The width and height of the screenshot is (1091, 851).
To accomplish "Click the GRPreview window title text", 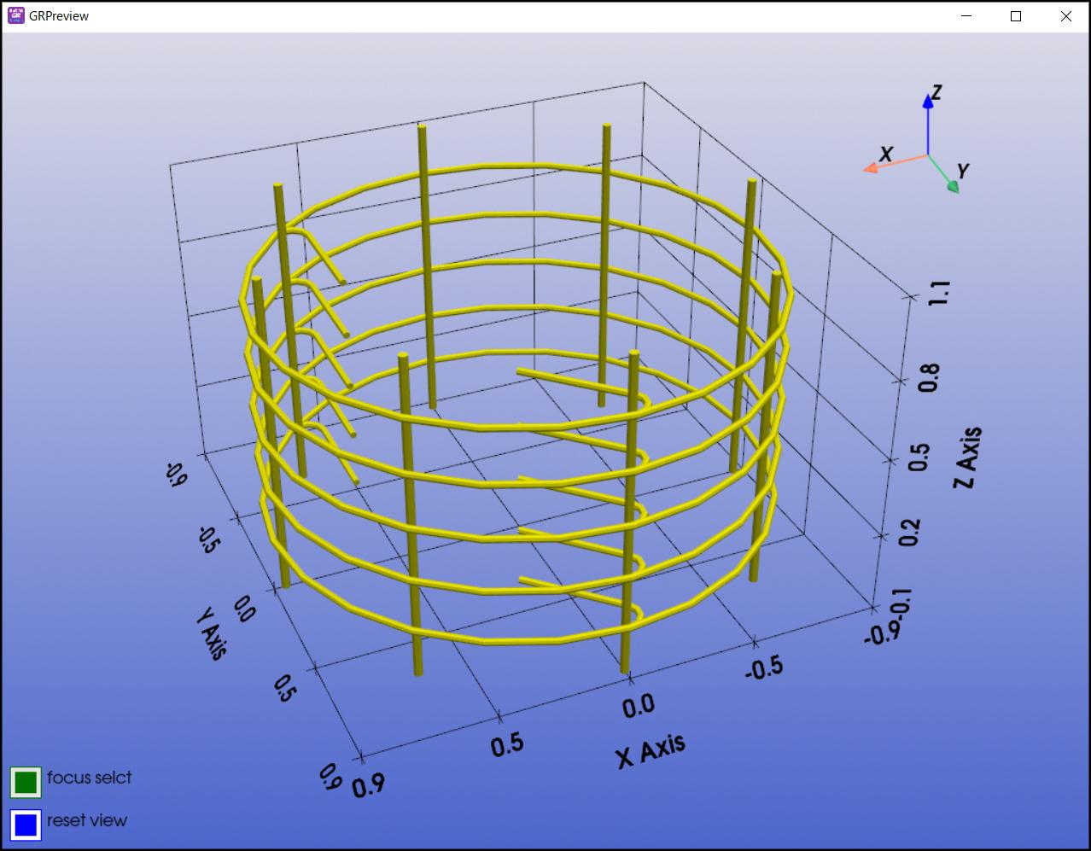I will (x=59, y=16).
